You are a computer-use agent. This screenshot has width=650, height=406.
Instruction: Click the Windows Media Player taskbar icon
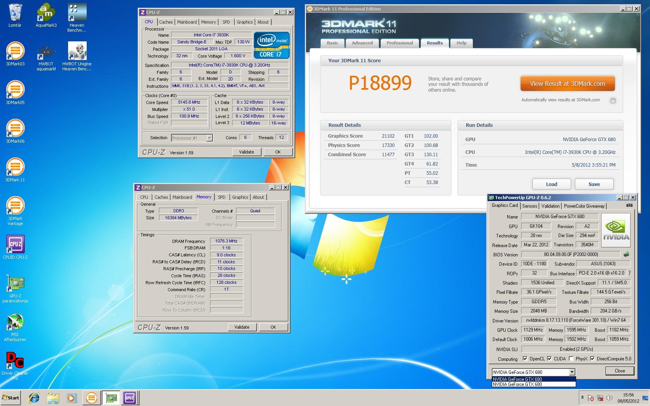pos(72,398)
